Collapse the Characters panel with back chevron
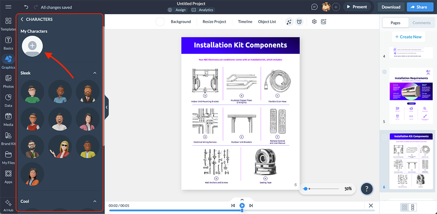 click(22, 19)
